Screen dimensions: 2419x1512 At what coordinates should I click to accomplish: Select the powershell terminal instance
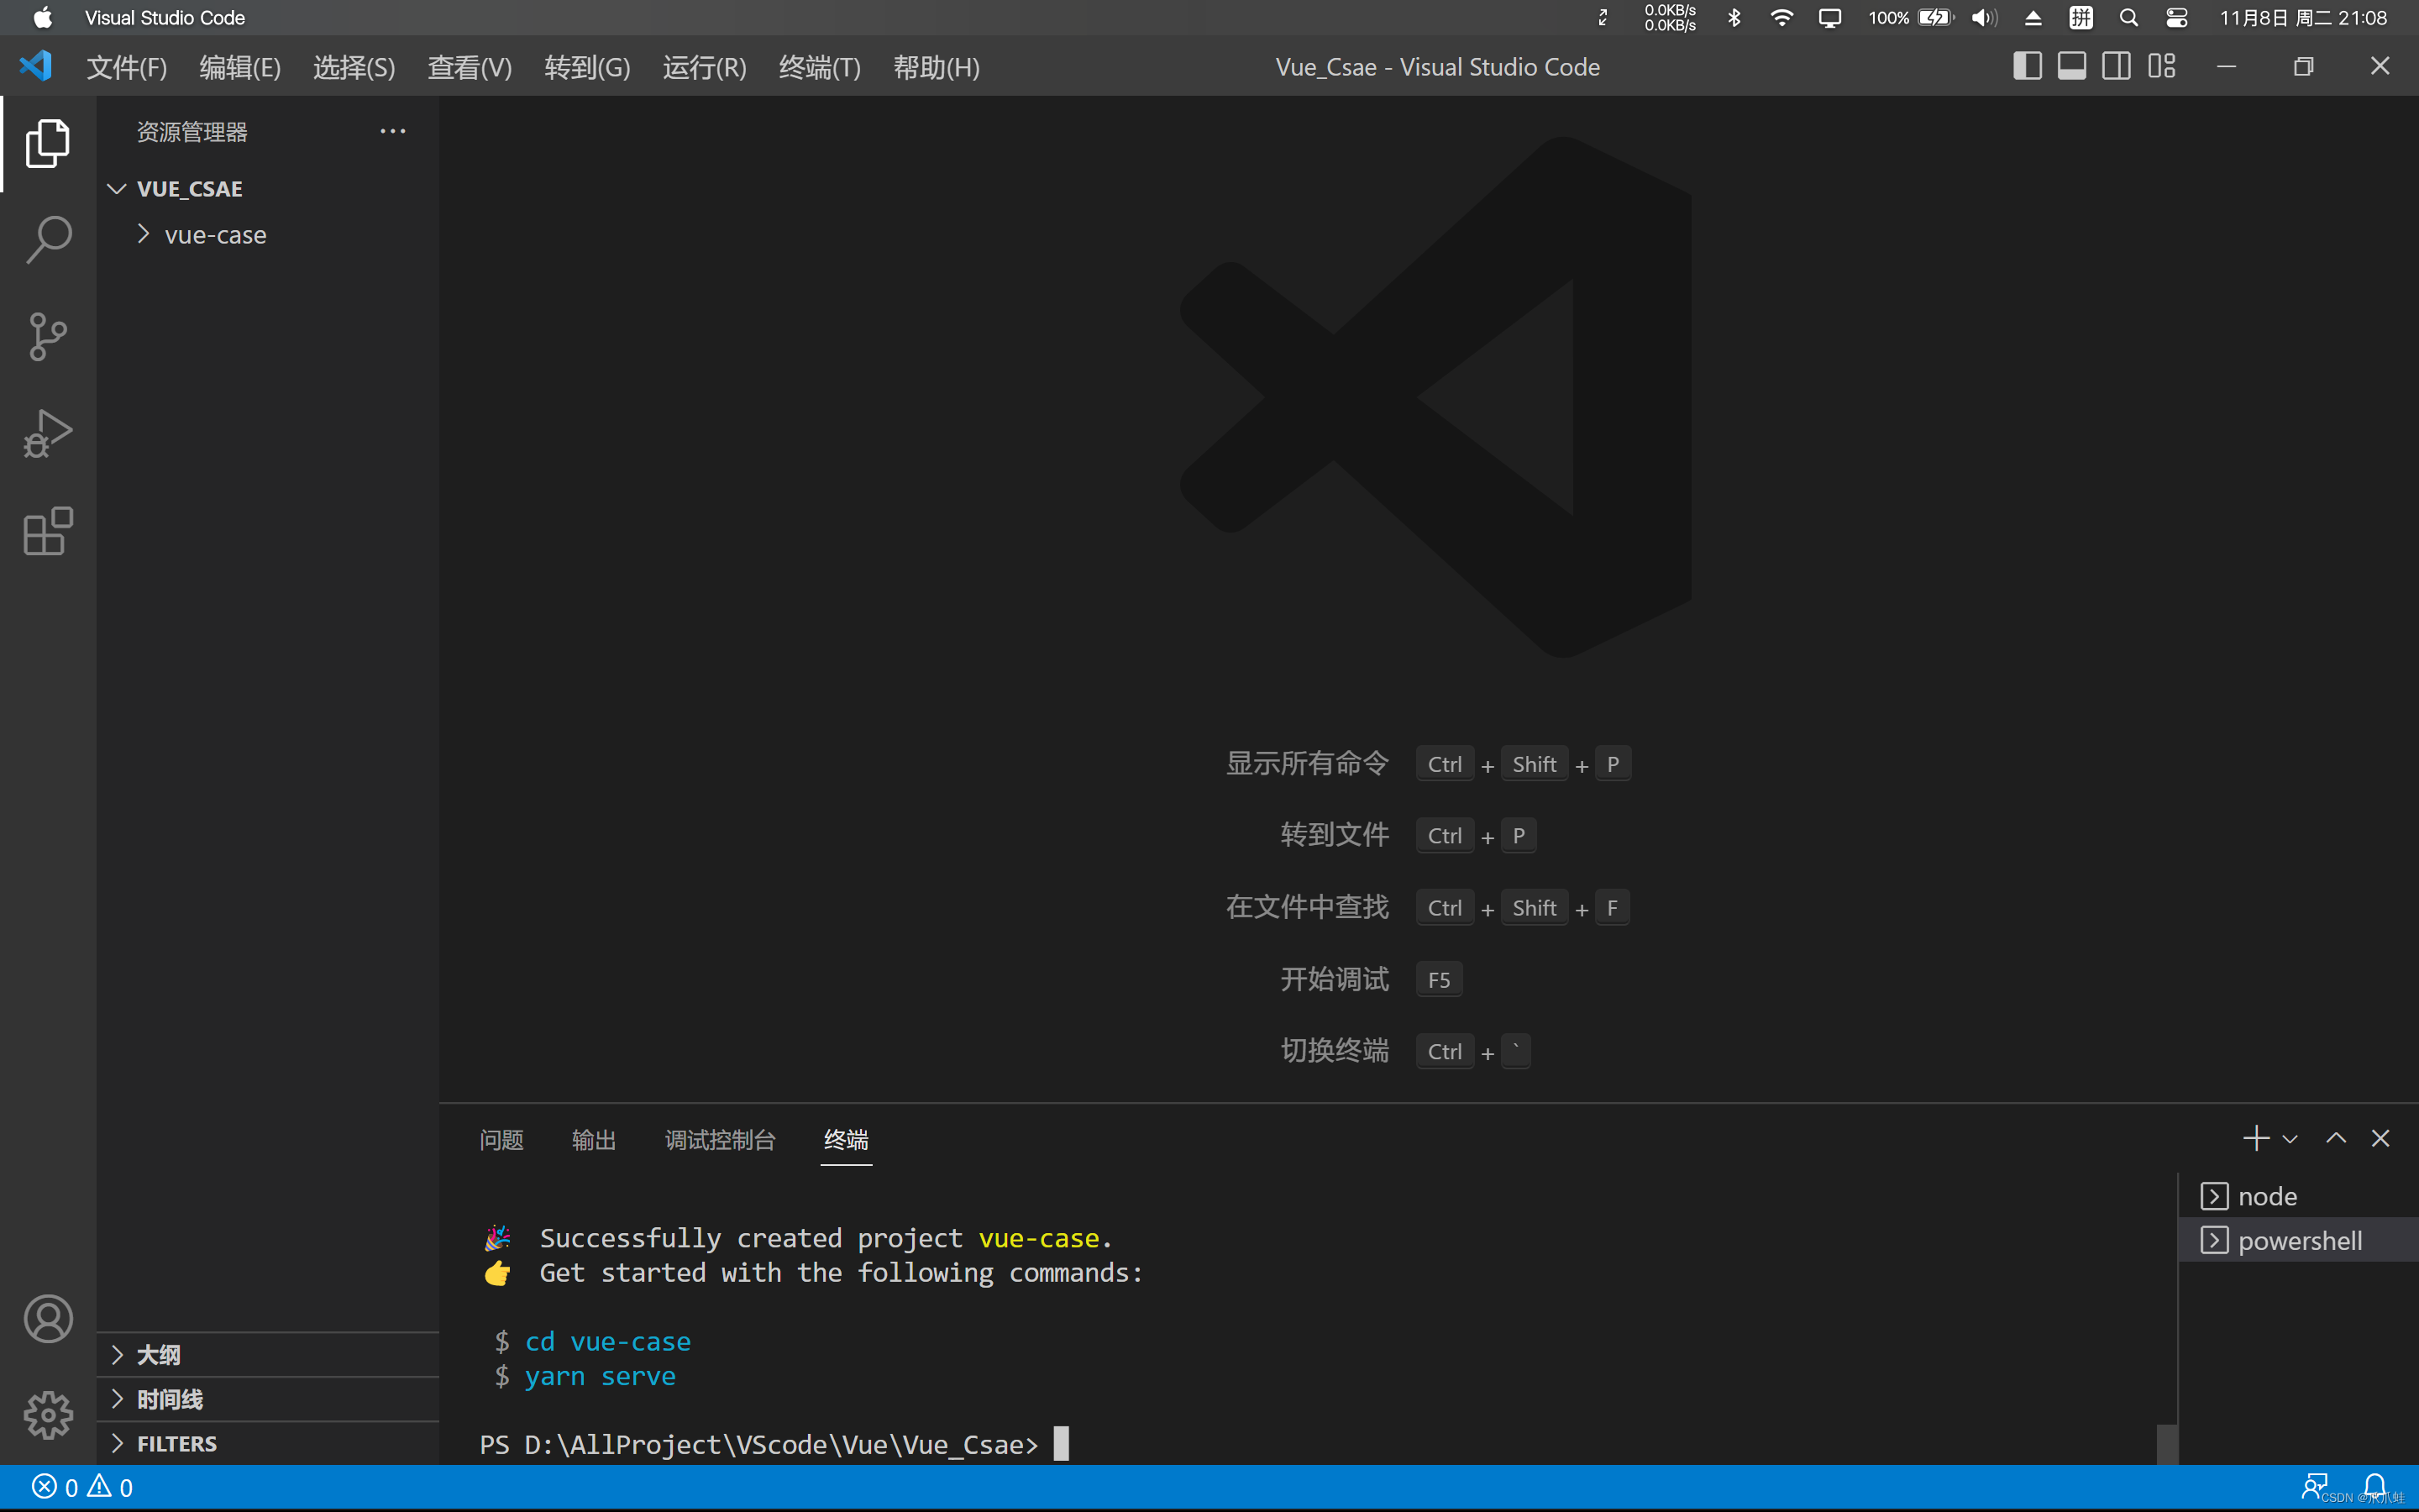(2298, 1240)
